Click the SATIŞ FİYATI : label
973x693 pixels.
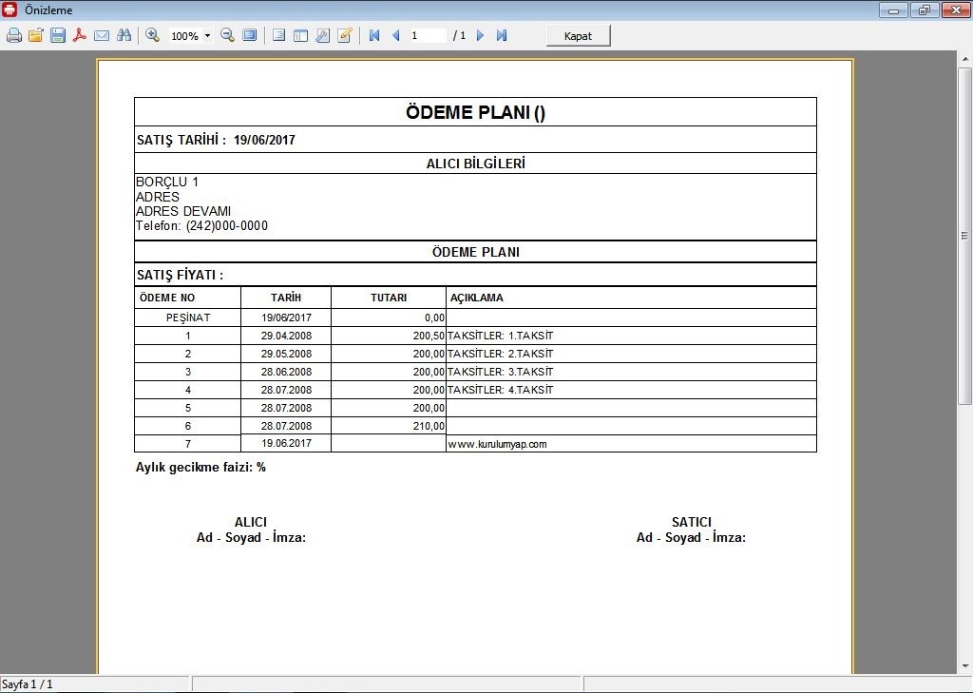point(180,275)
